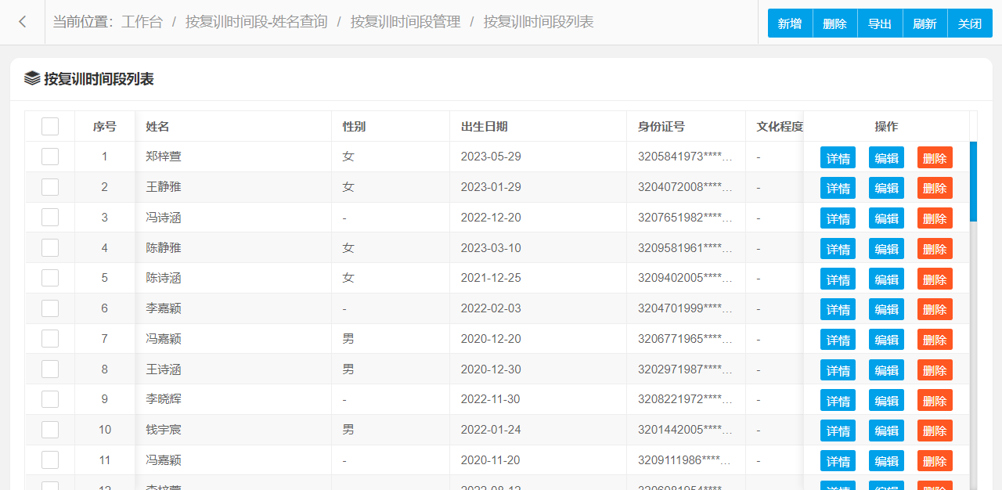Tick the checkbox for row 8 王诗涵
This screenshot has height=490, width=1002.
tap(50, 369)
